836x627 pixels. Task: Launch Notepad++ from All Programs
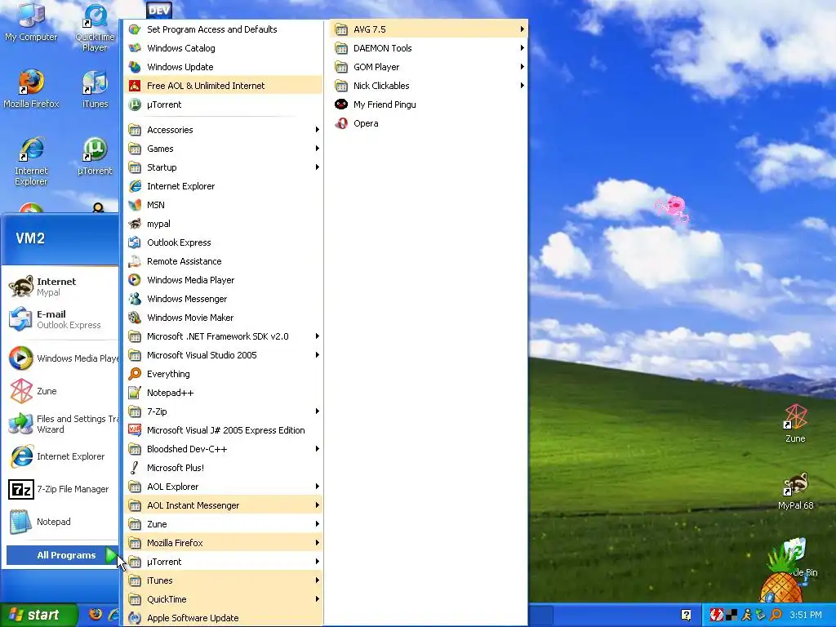coord(224,393)
